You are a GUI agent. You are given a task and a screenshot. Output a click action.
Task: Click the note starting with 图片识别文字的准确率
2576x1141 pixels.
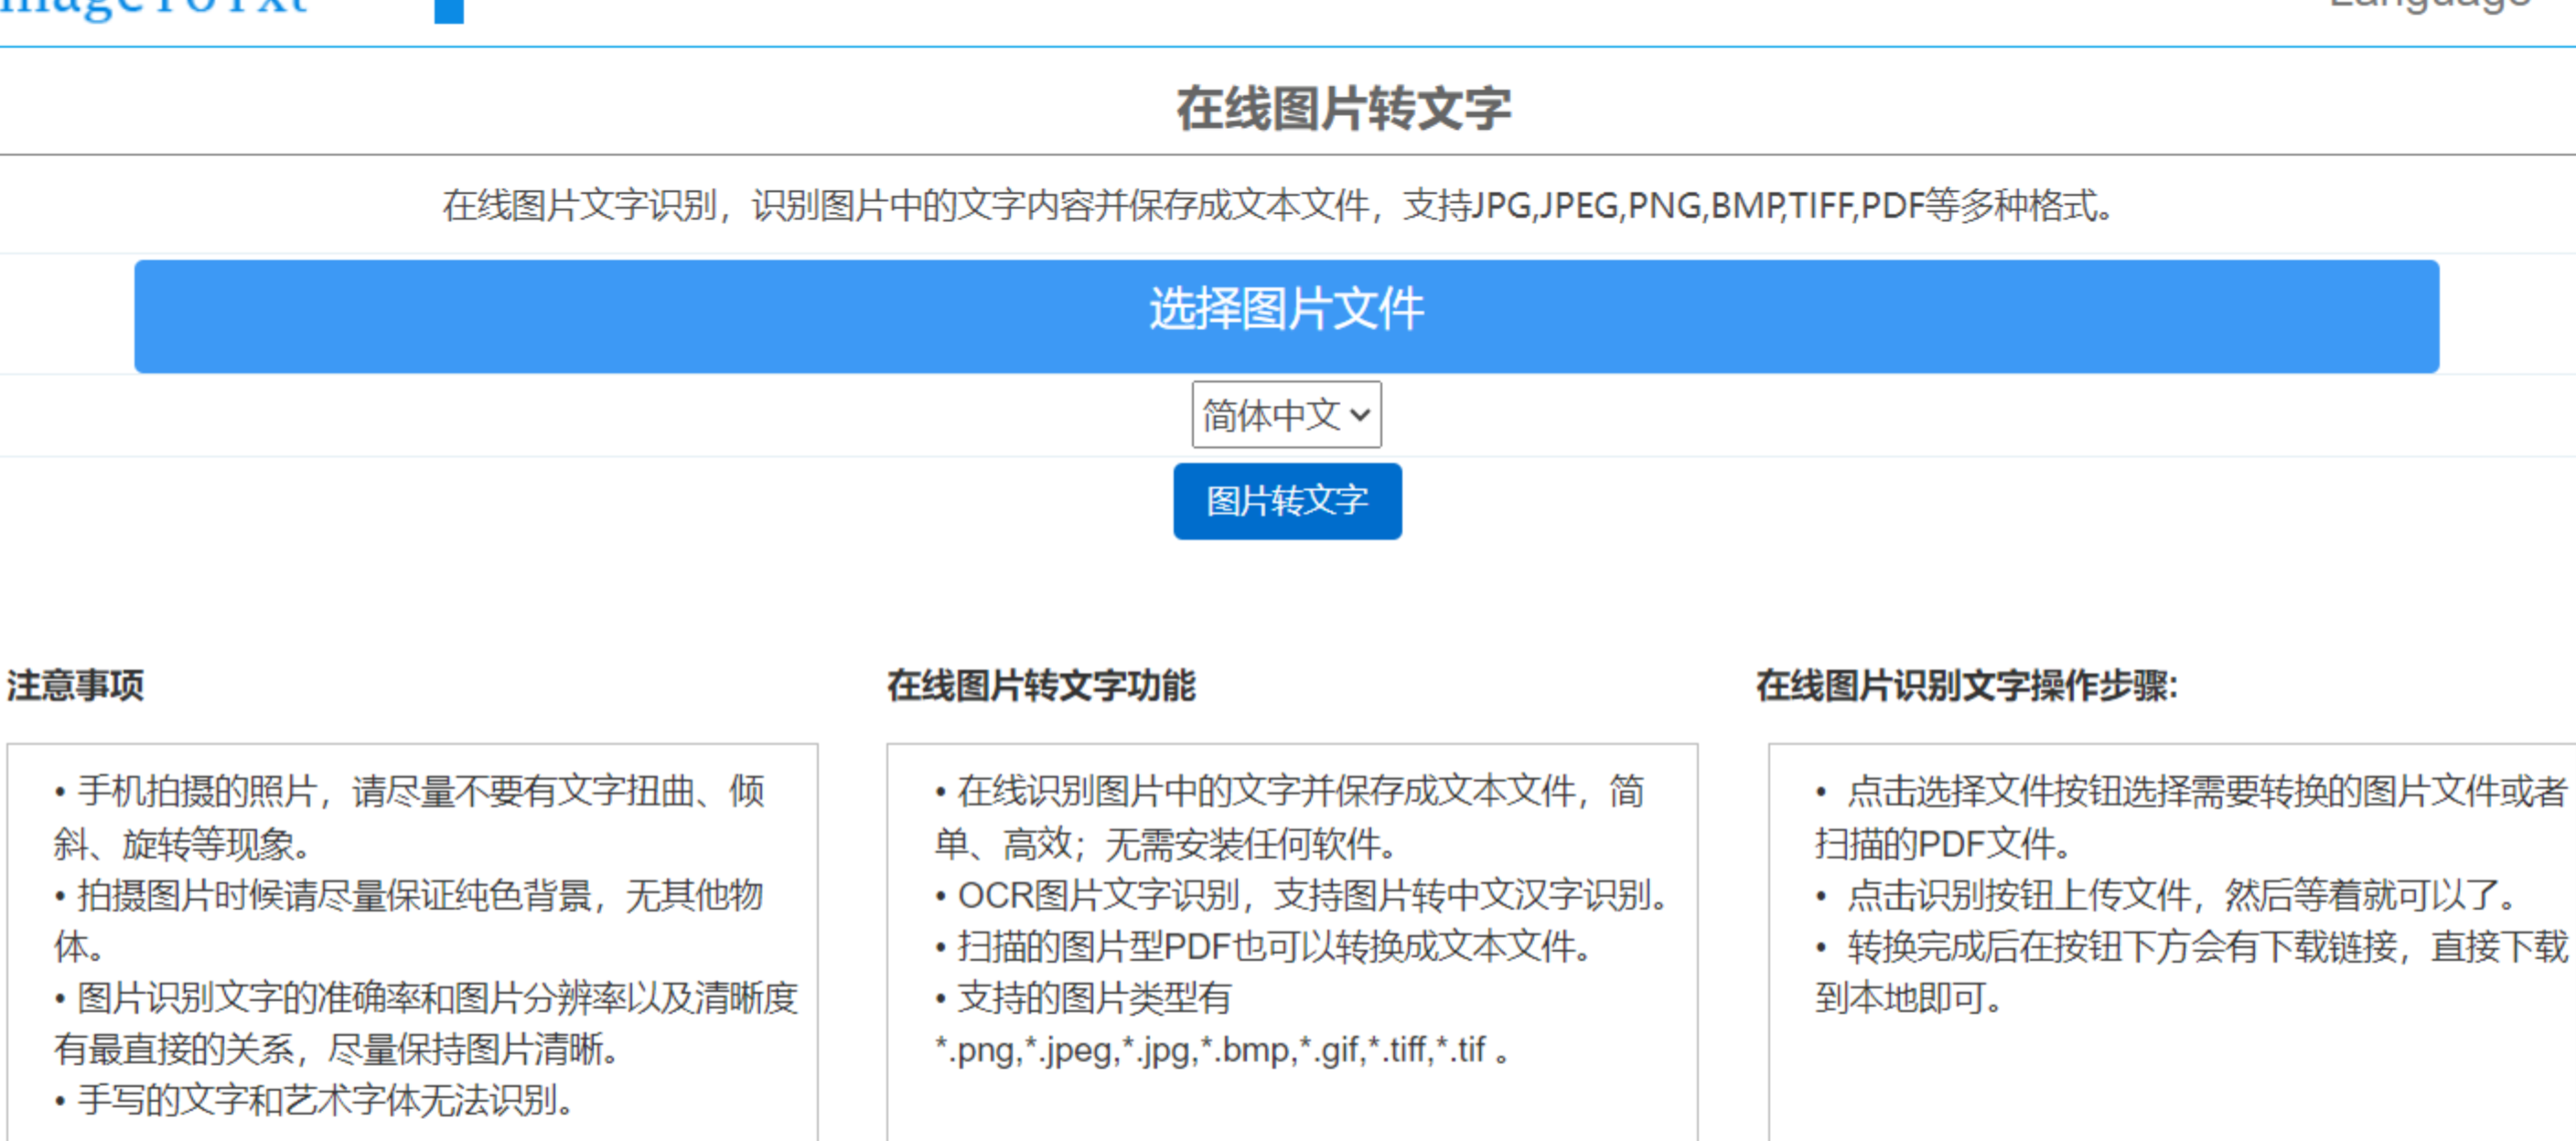(426, 1023)
